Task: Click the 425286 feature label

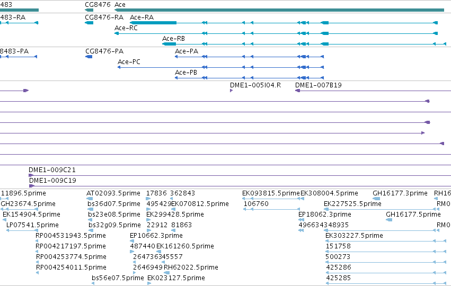Action: click(339, 267)
